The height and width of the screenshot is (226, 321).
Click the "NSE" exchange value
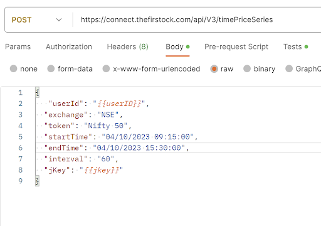click(108, 115)
